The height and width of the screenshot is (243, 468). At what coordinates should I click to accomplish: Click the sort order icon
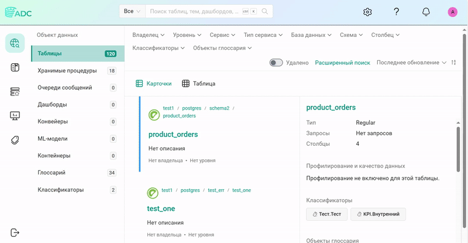click(x=454, y=63)
